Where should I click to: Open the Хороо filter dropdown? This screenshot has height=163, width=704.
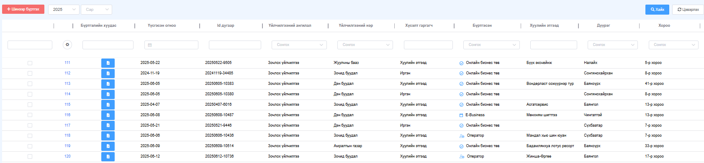point(673,45)
